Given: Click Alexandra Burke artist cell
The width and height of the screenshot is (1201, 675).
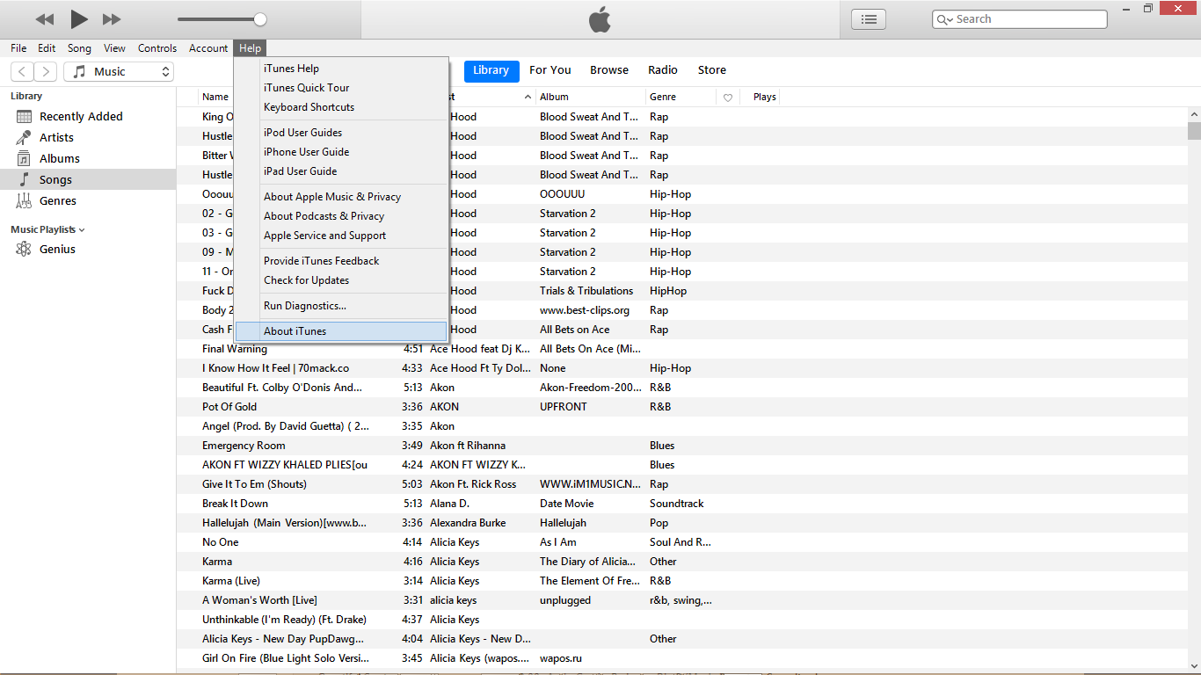Looking at the screenshot, I should pyautogui.click(x=468, y=523).
